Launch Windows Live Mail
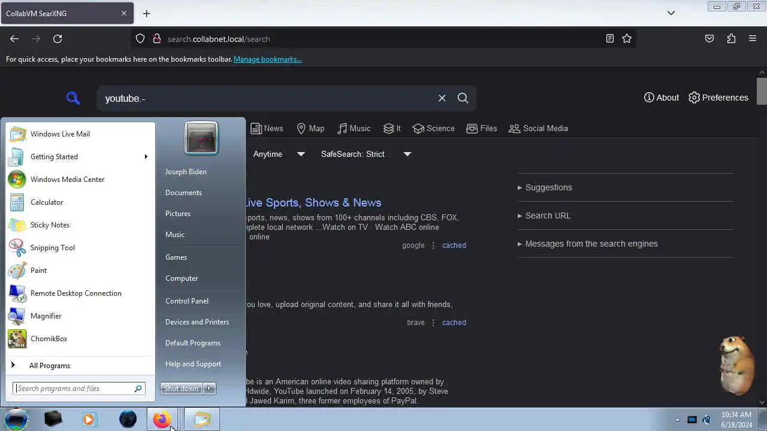The image size is (767, 431). (x=80, y=133)
